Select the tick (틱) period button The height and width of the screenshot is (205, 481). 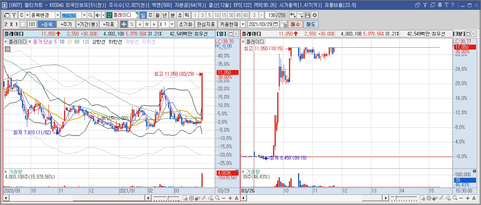(x=187, y=15)
